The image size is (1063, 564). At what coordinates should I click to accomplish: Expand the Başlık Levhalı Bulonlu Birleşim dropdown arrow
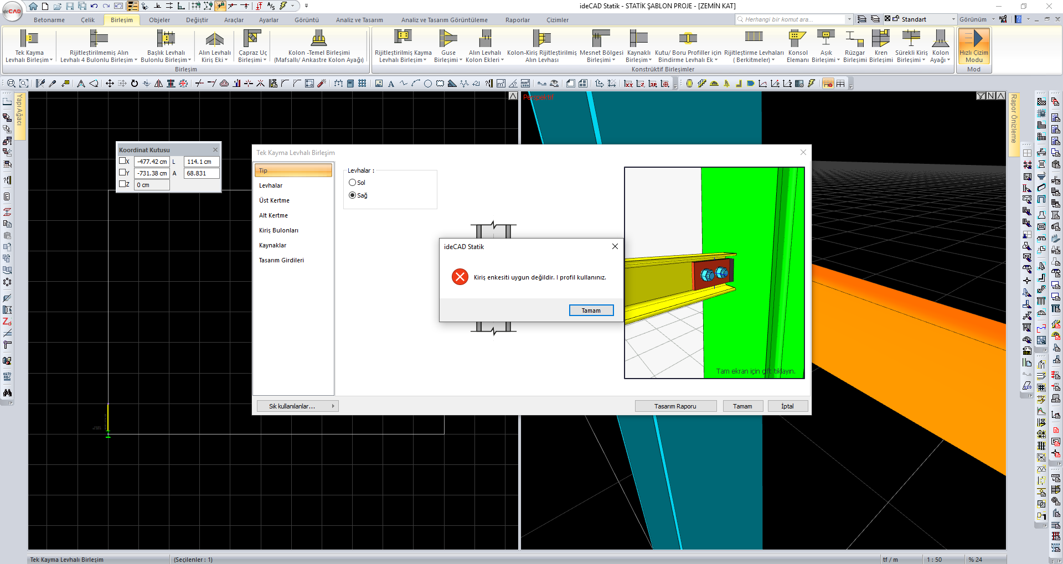pyautogui.click(x=190, y=60)
